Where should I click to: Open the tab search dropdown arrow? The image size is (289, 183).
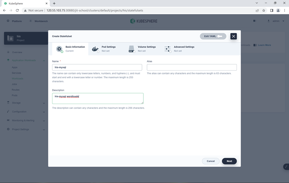coord(257,3)
